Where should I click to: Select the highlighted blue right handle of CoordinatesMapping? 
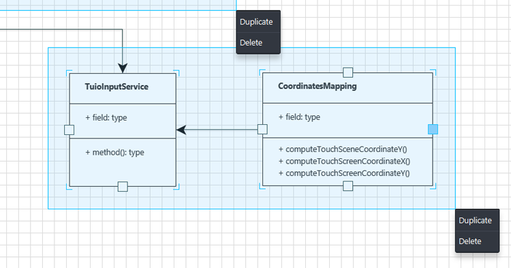pyautogui.click(x=433, y=129)
